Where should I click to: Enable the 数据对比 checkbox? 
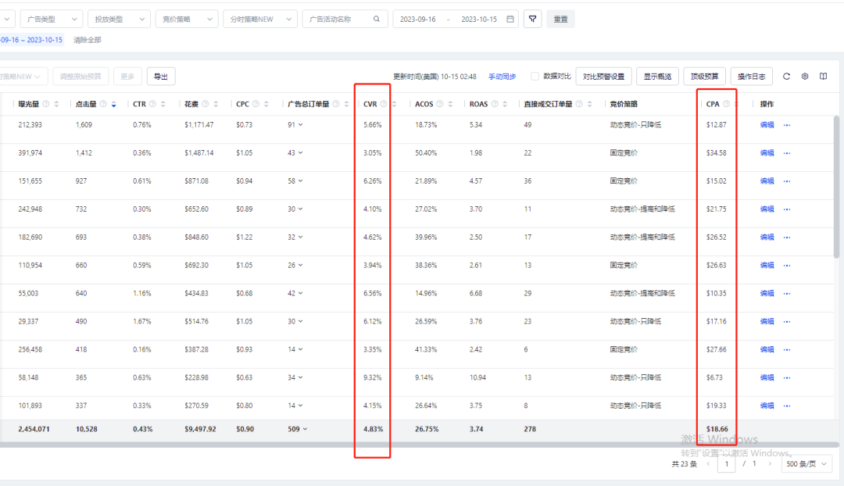click(x=535, y=77)
